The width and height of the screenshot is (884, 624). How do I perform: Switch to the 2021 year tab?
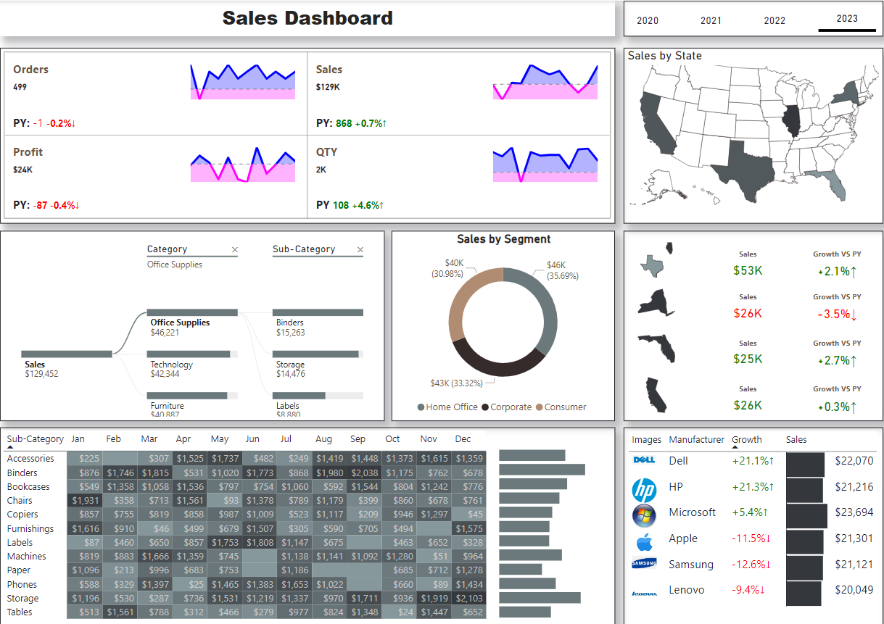pyautogui.click(x=711, y=20)
